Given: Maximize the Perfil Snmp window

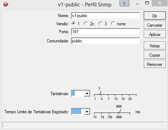Looking at the screenshot, I should point(147,3).
